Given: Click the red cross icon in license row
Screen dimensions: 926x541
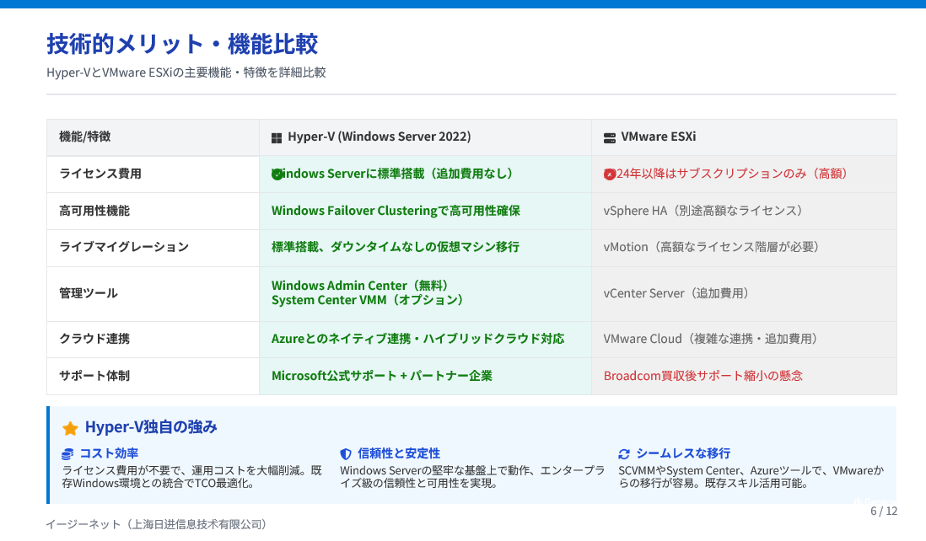Looking at the screenshot, I should [x=610, y=174].
